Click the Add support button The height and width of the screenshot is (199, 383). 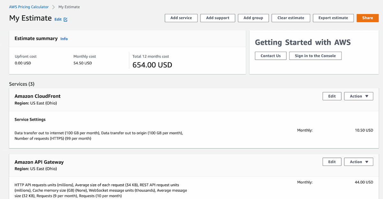(x=218, y=18)
